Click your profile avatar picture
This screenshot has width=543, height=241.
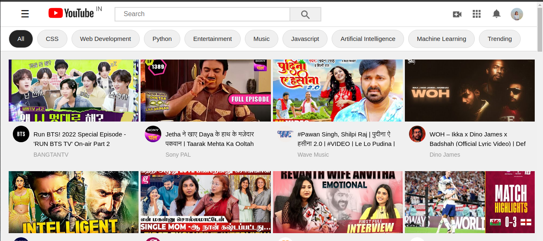coord(517,14)
